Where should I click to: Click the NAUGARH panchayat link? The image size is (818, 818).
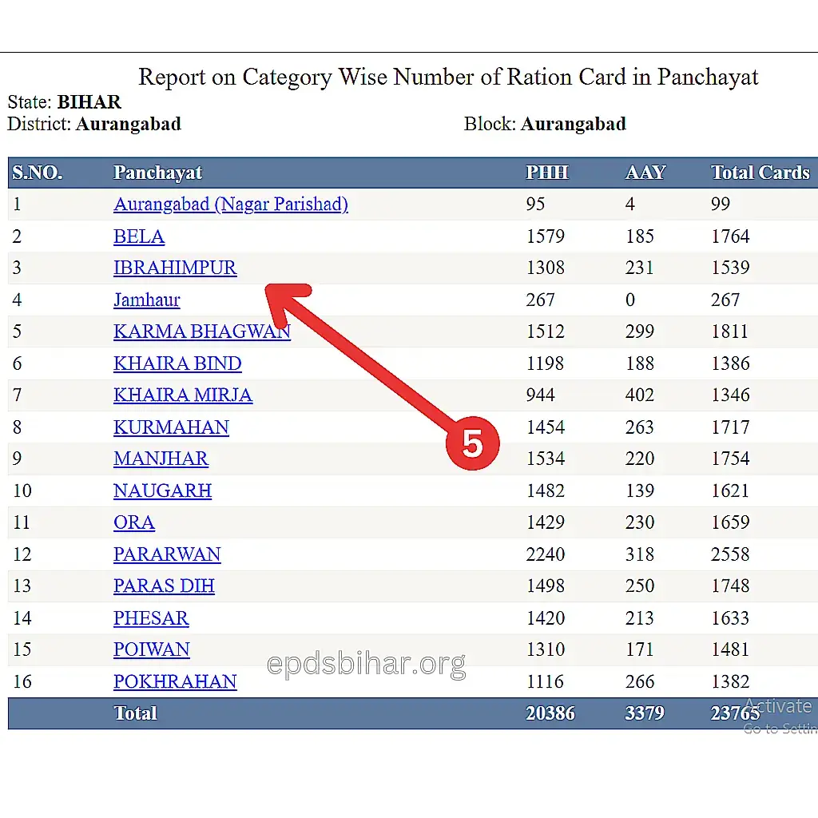pyautogui.click(x=162, y=490)
